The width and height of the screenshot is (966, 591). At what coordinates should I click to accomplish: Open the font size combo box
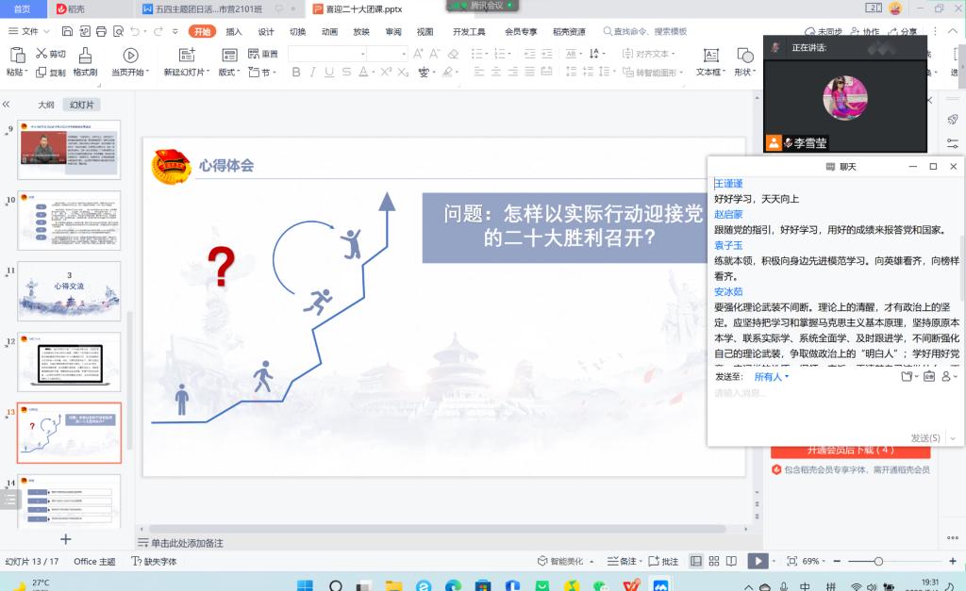tap(388, 54)
